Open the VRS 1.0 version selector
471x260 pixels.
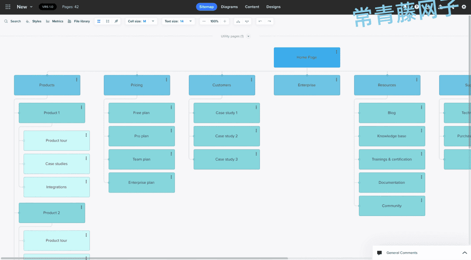coord(48,7)
